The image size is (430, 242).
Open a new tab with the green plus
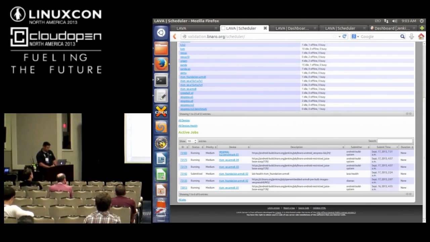click(422, 28)
